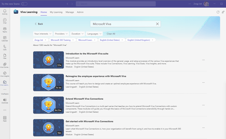
Task: Click the 57m Introduction module thumbnail
Action: pos(49,60)
